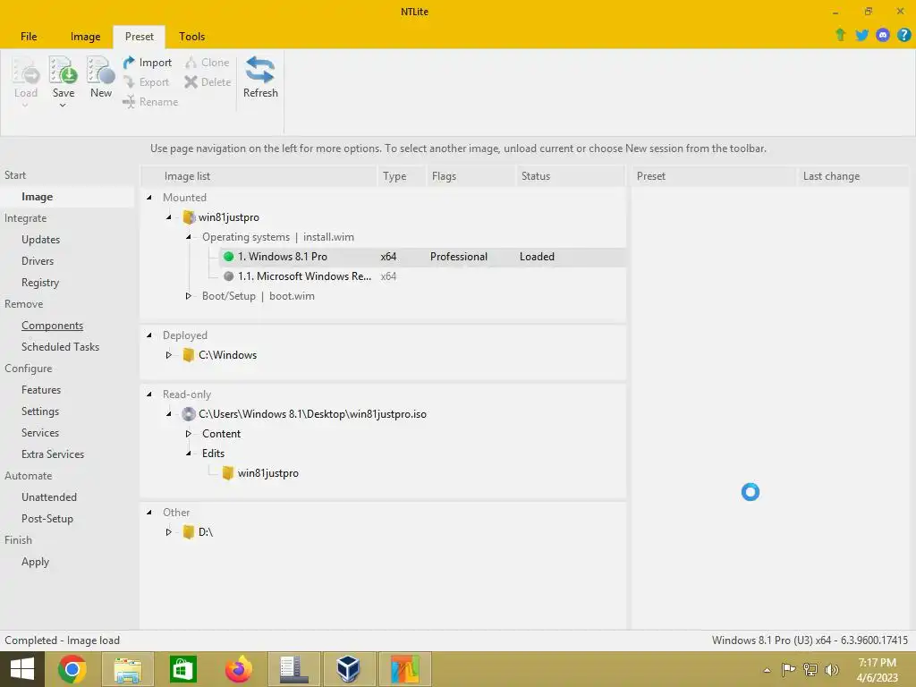The height and width of the screenshot is (687, 916).
Task: Click Delete preset in toolbar
Action: click(x=208, y=82)
